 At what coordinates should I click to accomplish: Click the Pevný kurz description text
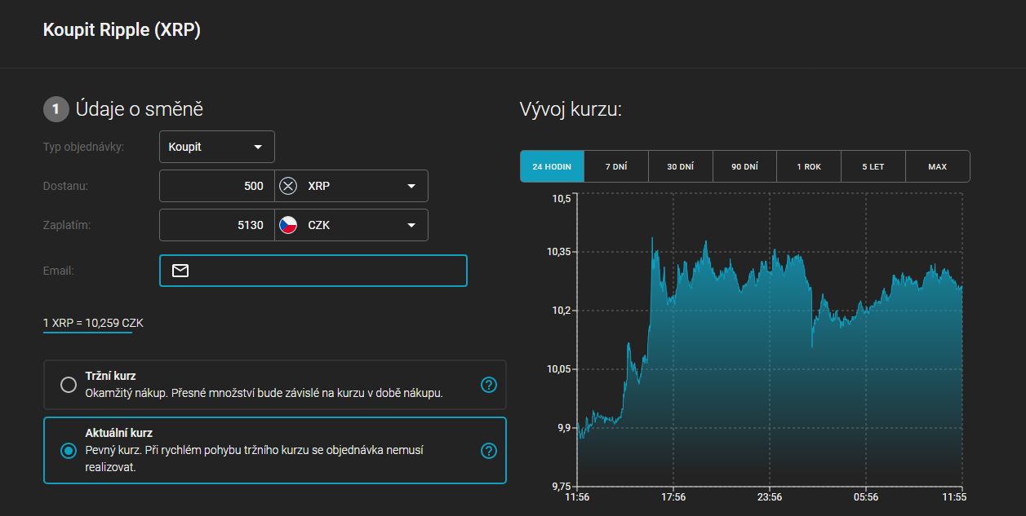tap(255, 459)
